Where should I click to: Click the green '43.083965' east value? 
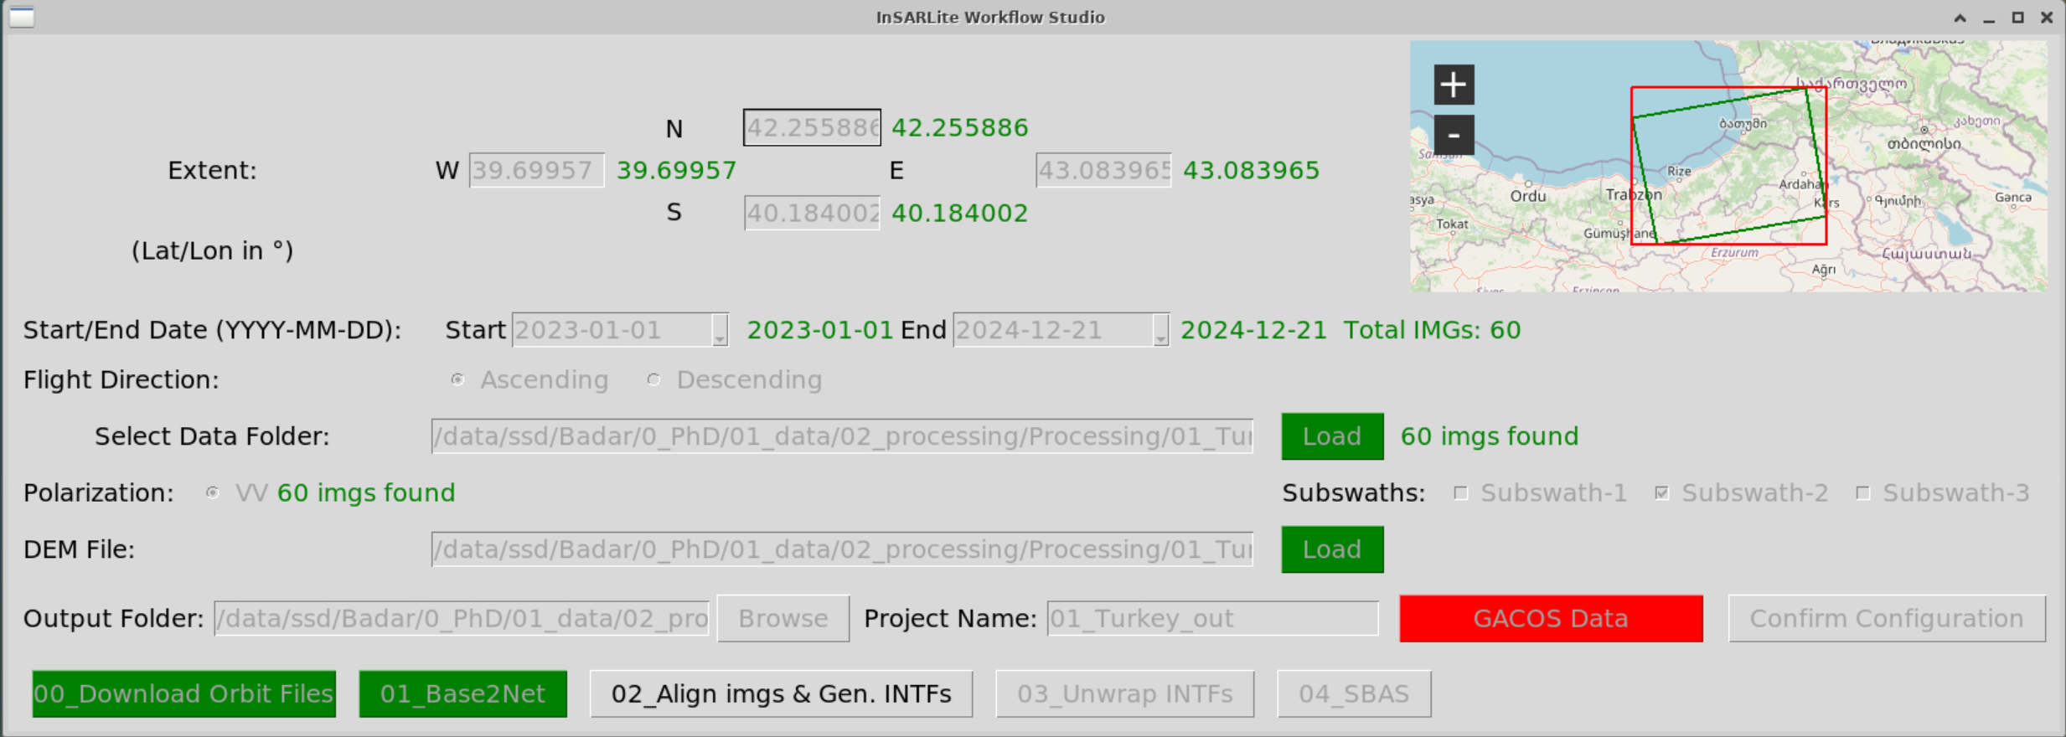pyautogui.click(x=1251, y=170)
